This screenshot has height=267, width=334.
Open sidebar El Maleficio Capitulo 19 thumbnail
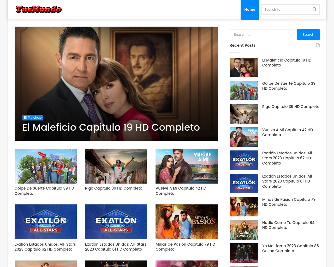click(244, 67)
